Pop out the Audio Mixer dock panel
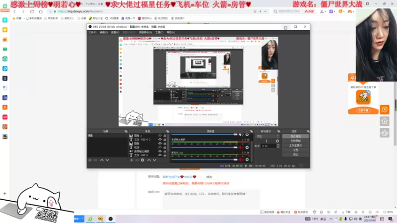397x223 pixels. [252, 131]
